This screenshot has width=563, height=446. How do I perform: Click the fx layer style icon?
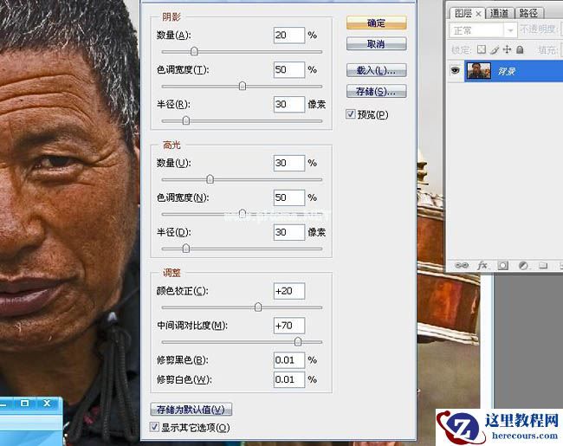tap(482, 265)
